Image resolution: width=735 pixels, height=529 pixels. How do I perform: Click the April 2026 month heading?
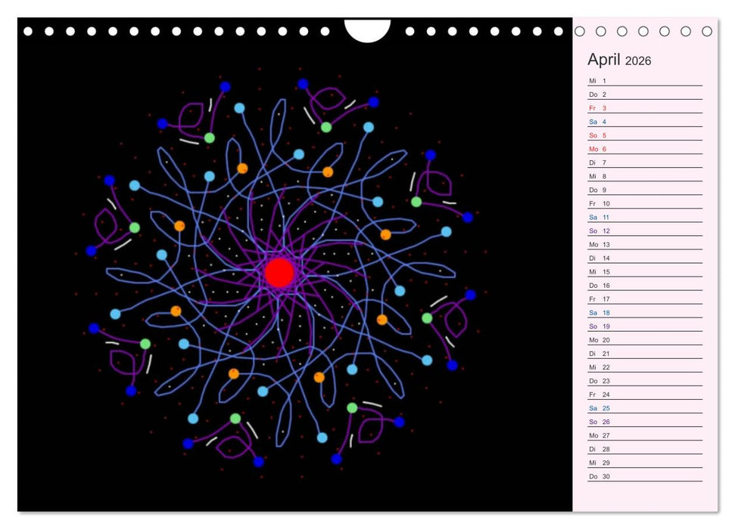[619, 60]
